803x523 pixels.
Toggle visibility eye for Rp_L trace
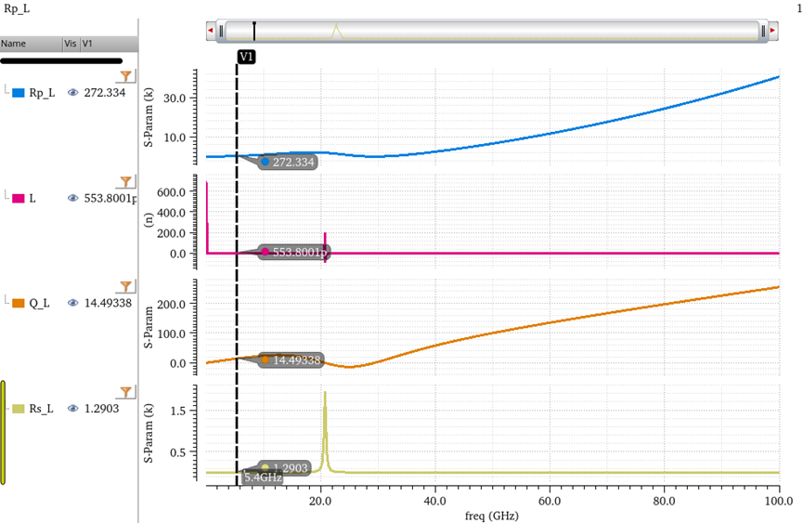pyautogui.click(x=72, y=93)
